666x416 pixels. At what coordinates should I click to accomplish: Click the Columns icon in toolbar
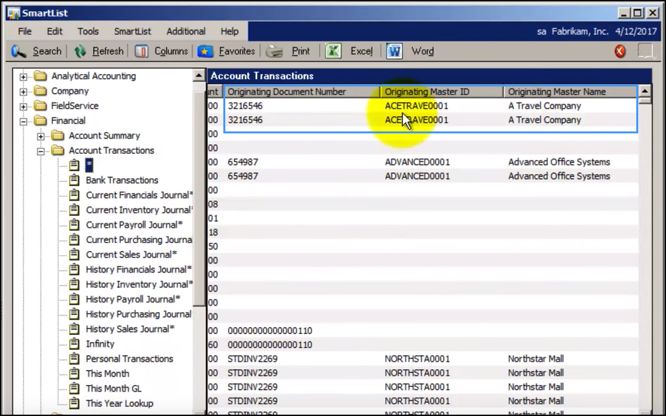tap(141, 52)
